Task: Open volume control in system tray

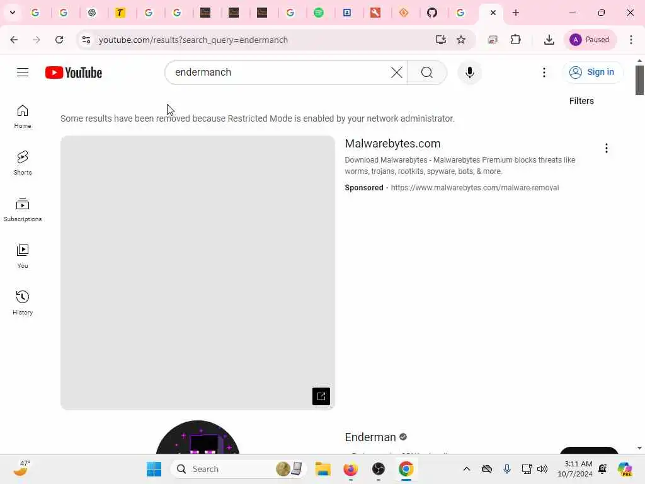Action: tap(542, 469)
